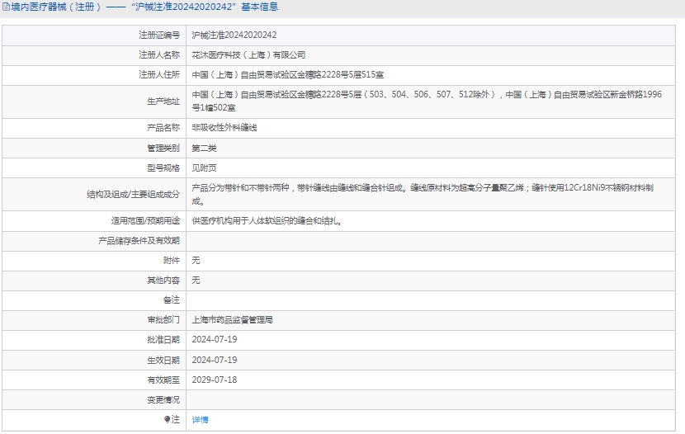Select registration number 沪械注准20242020242 in table
The height and width of the screenshot is (434, 685).
pyautogui.click(x=234, y=35)
